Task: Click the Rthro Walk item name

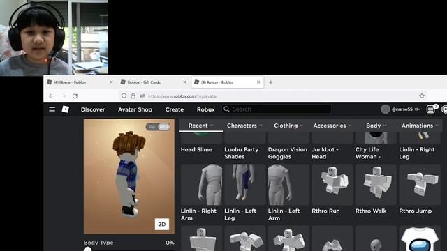Action: point(371,211)
